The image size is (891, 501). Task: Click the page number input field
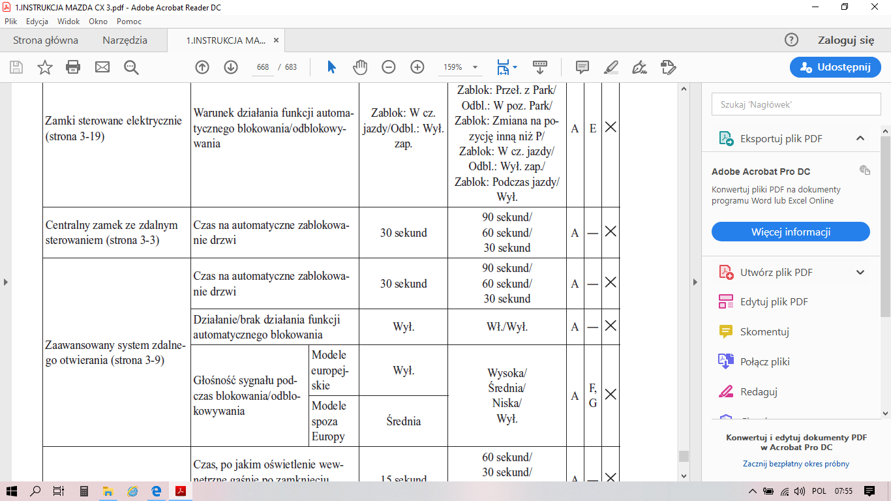pyautogui.click(x=264, y=67)
